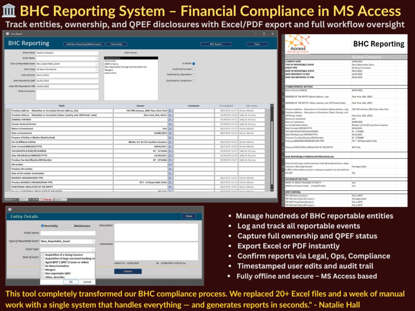The height and width of the screenshot is (311, 415).
Task: Click Add New Reporting/Maintenance button
Action: point(84,44)
